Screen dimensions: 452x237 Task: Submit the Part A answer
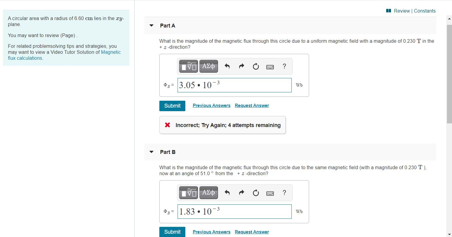[172, 106]
